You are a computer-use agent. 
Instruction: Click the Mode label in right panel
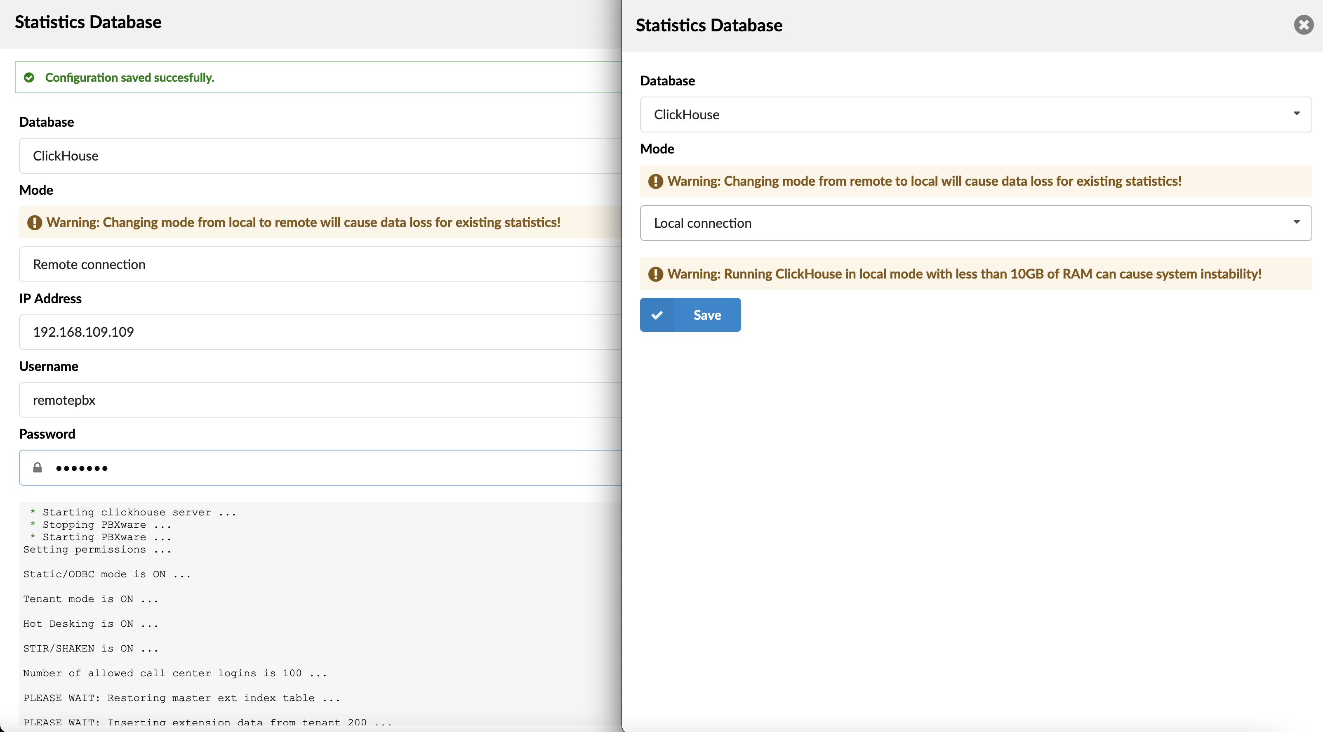pyautogui.click(x=657, y=149)
